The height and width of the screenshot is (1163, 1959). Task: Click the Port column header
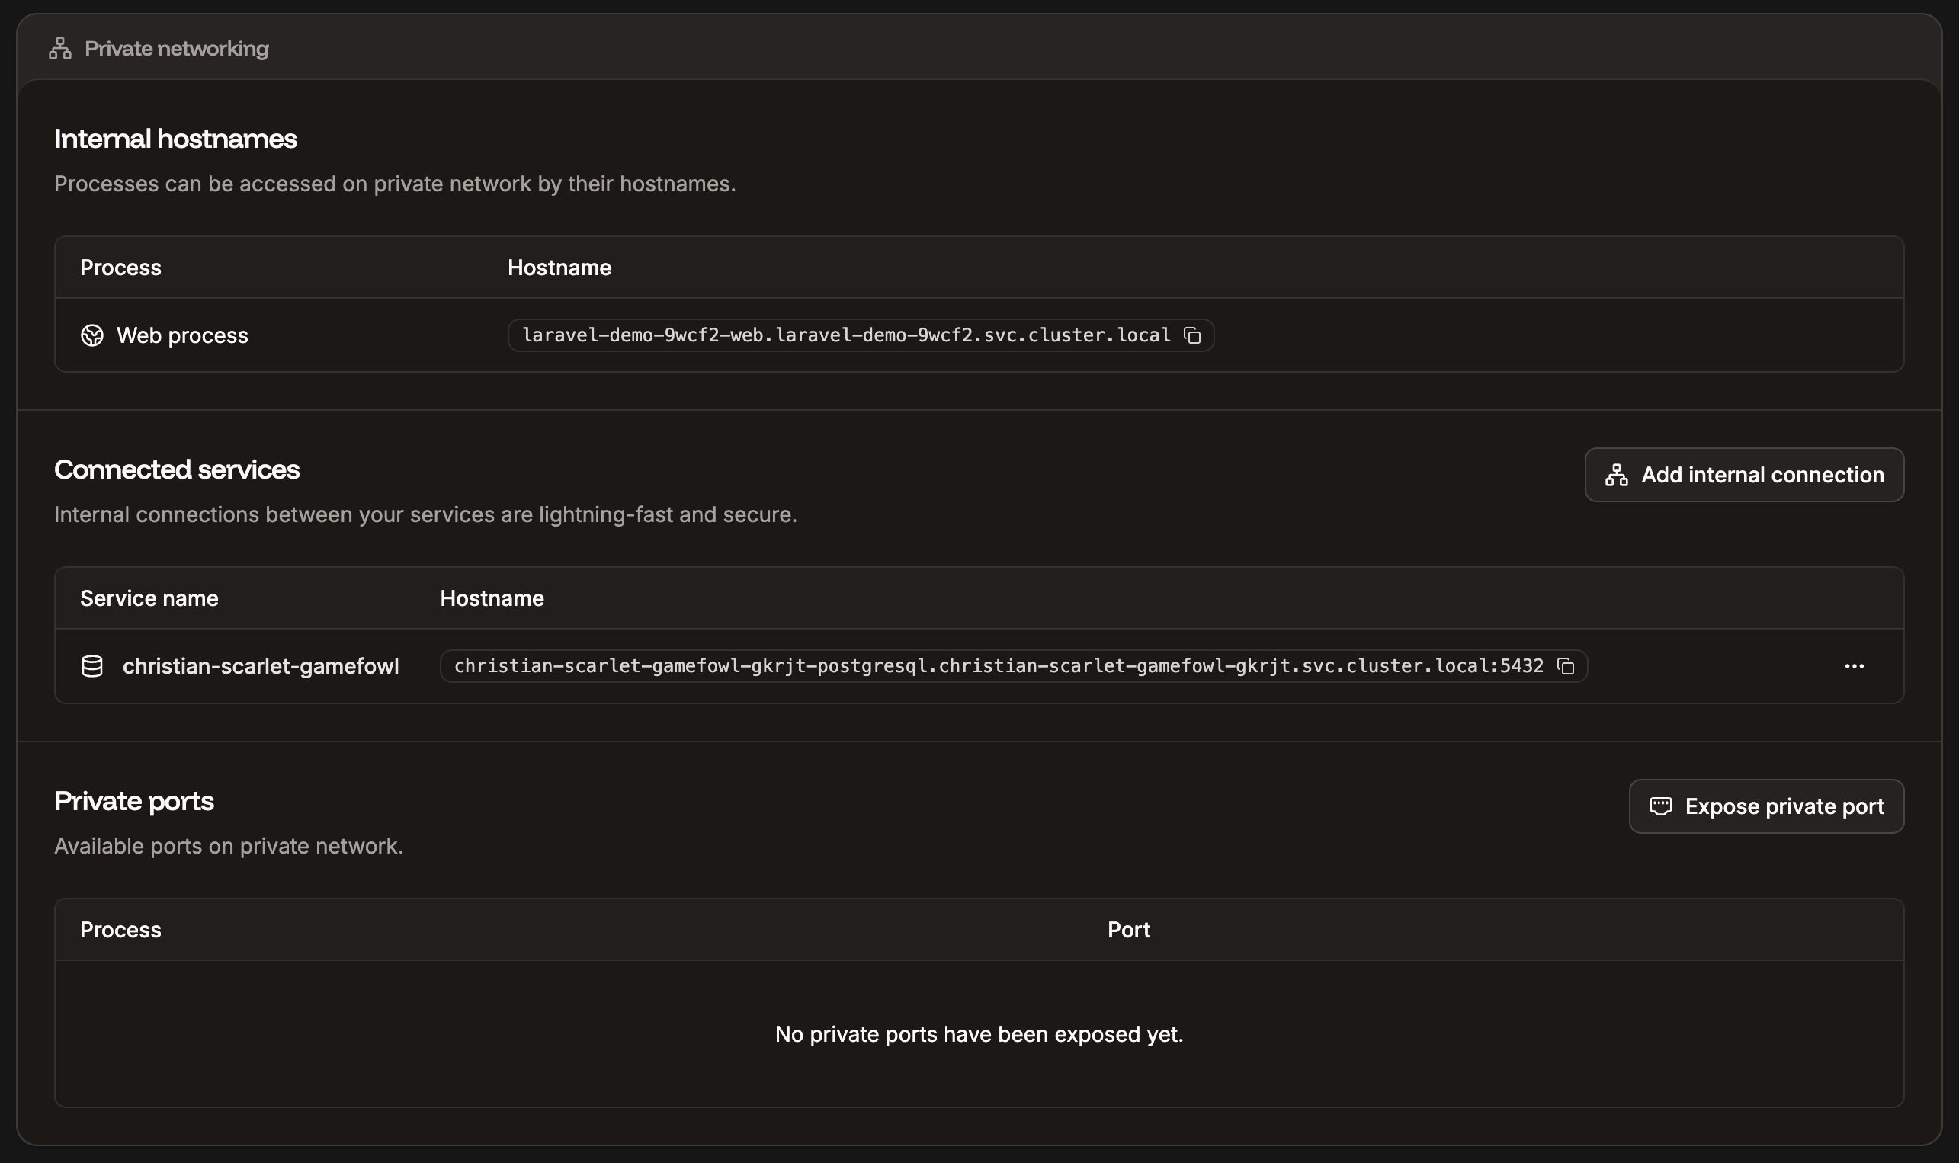click(1127, 930)
